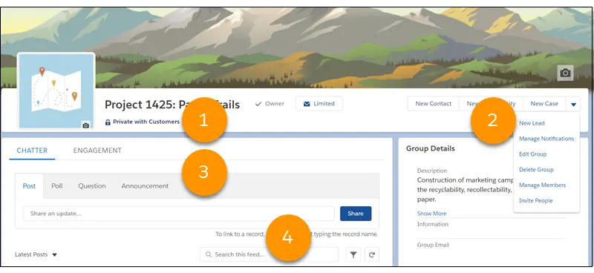Choose Manage Notifications from the menu
The image size is (594, 273).
[546, 139]
